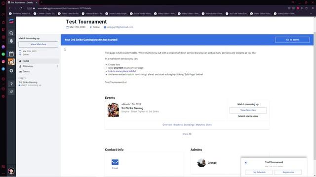Open user profile avatar at sidebar bottom
This screenshot has height=177, width=316.
click(11, 171)
